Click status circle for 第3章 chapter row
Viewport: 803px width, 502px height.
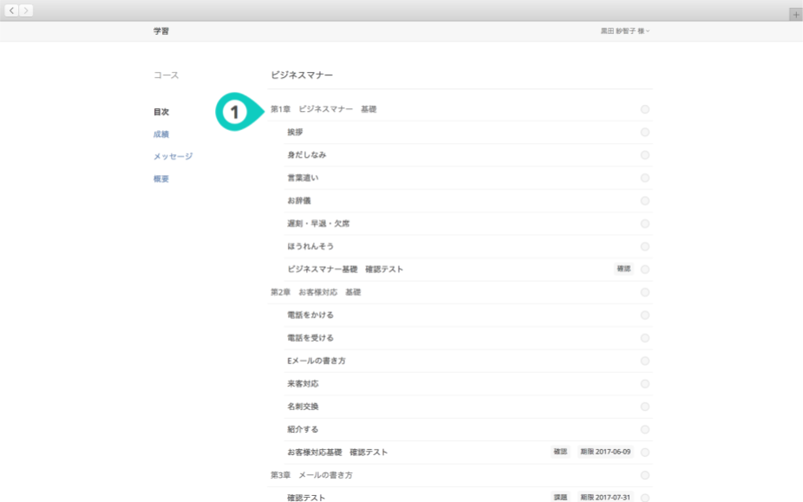[644, 475]
